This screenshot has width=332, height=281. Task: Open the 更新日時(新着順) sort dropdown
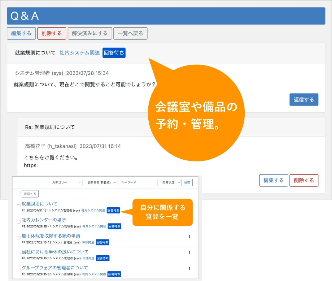coord(101,183)
